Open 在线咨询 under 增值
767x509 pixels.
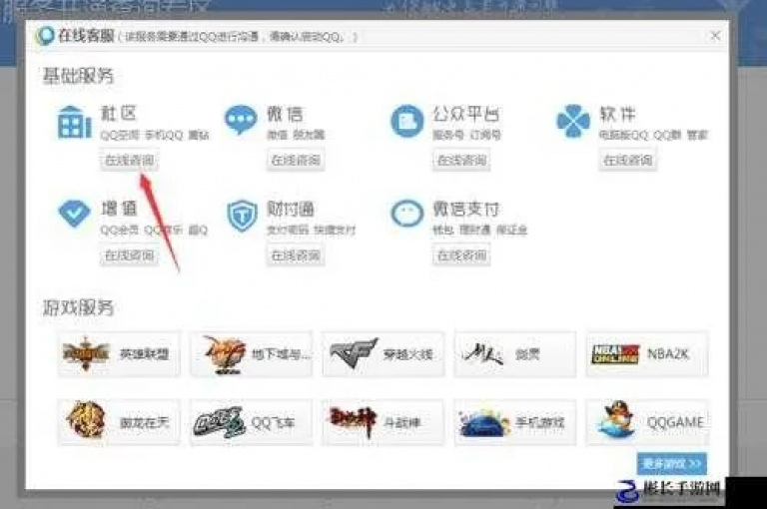pos(130,255)
